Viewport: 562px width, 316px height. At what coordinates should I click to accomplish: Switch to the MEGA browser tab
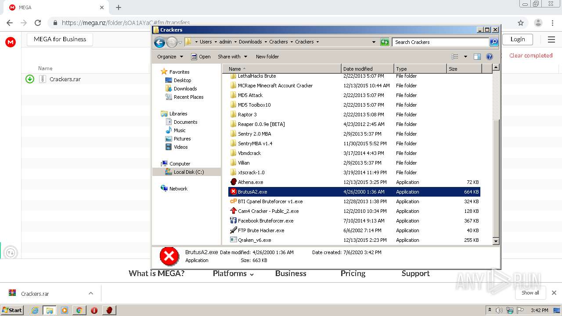tap(57, 7)
